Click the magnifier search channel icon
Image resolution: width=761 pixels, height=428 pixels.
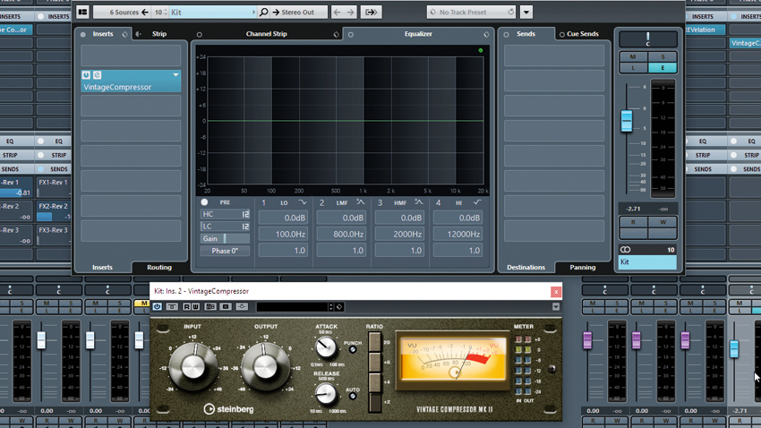[263, 13]
